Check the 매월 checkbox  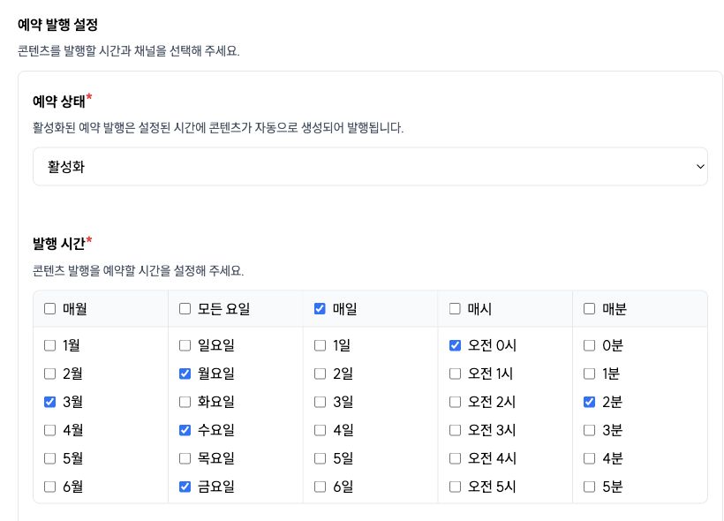[49, 308]
